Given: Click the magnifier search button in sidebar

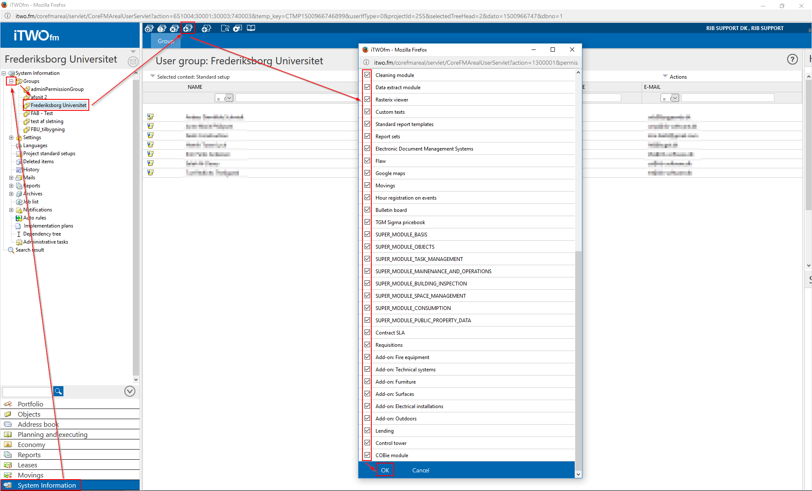Looking at the screenshot, I should [x=58, y=391].
